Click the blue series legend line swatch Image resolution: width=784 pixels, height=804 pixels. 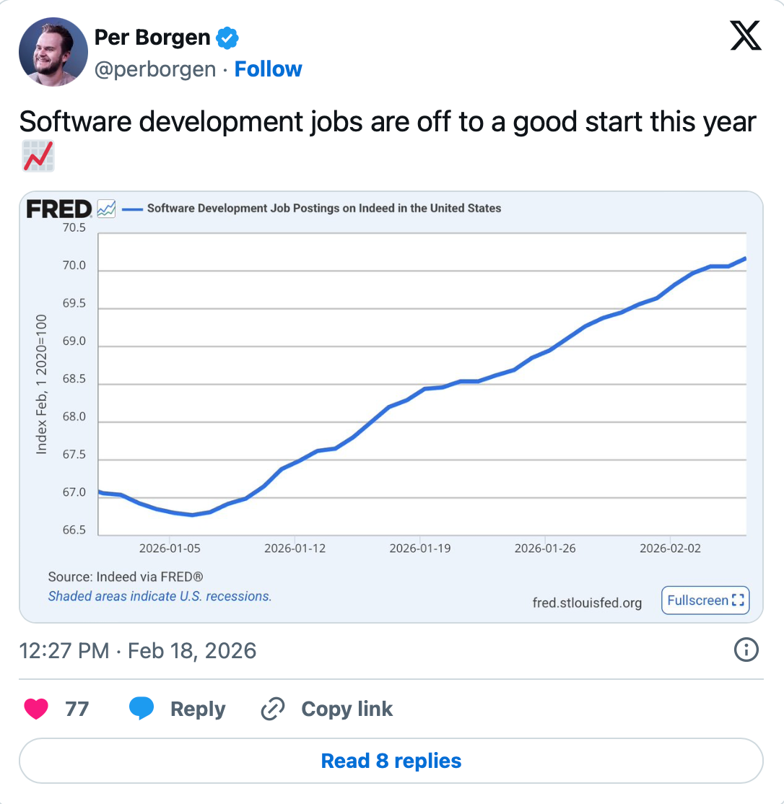tap(131, 209)
